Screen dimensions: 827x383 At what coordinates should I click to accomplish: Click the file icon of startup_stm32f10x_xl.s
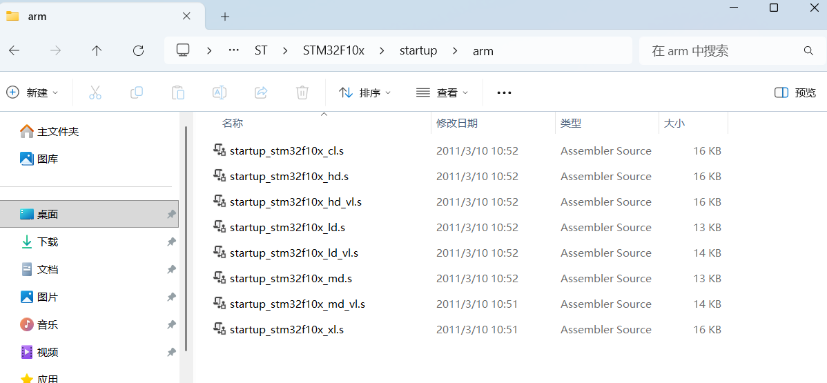point(220,328)
